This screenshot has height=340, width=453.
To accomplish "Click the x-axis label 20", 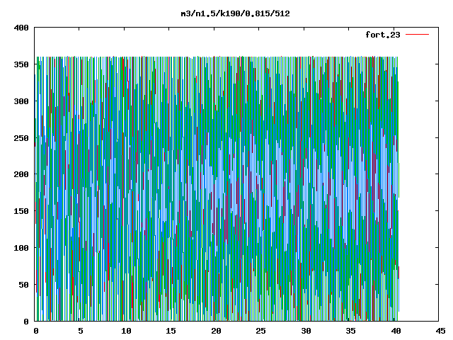I will point(216,331).
